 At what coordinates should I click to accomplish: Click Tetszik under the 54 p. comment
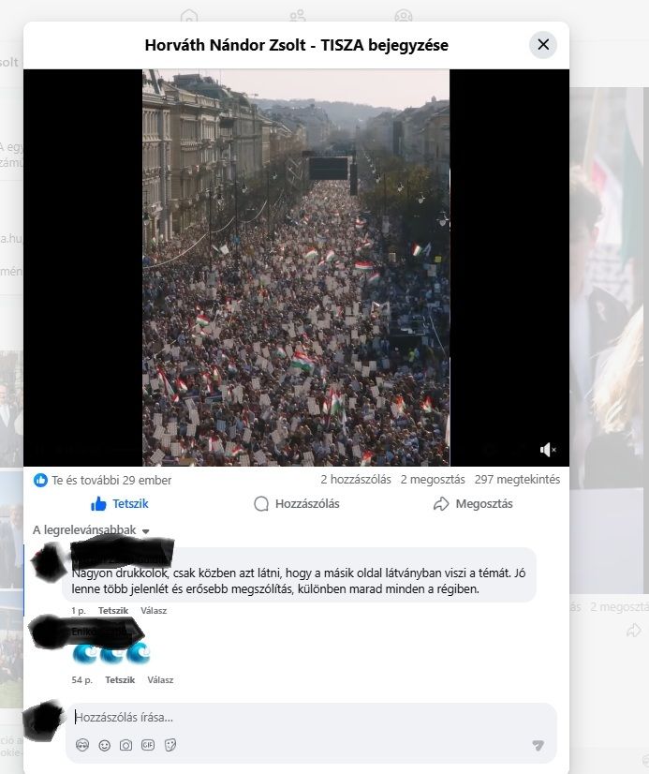(x=120, y=679)
